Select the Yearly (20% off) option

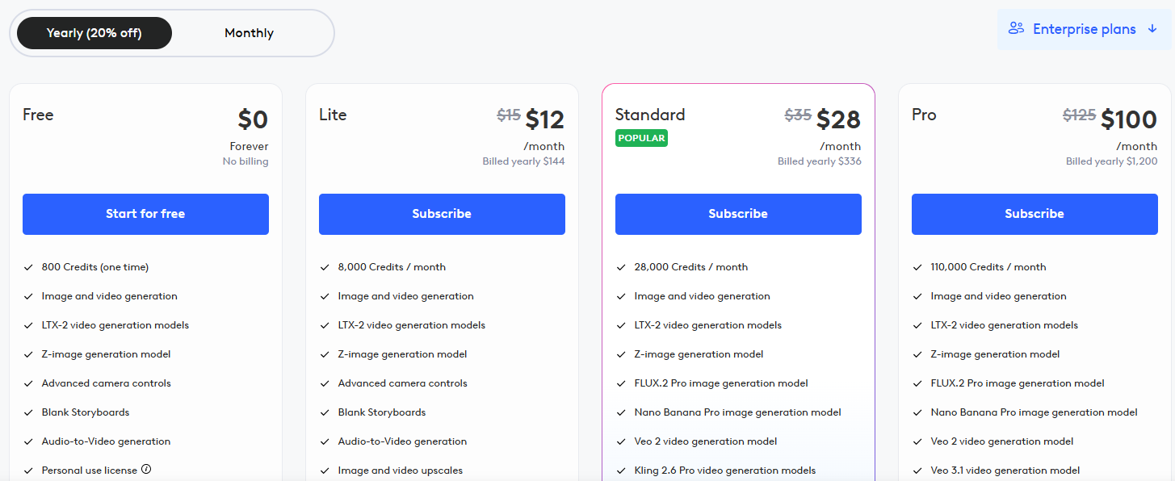93,32
